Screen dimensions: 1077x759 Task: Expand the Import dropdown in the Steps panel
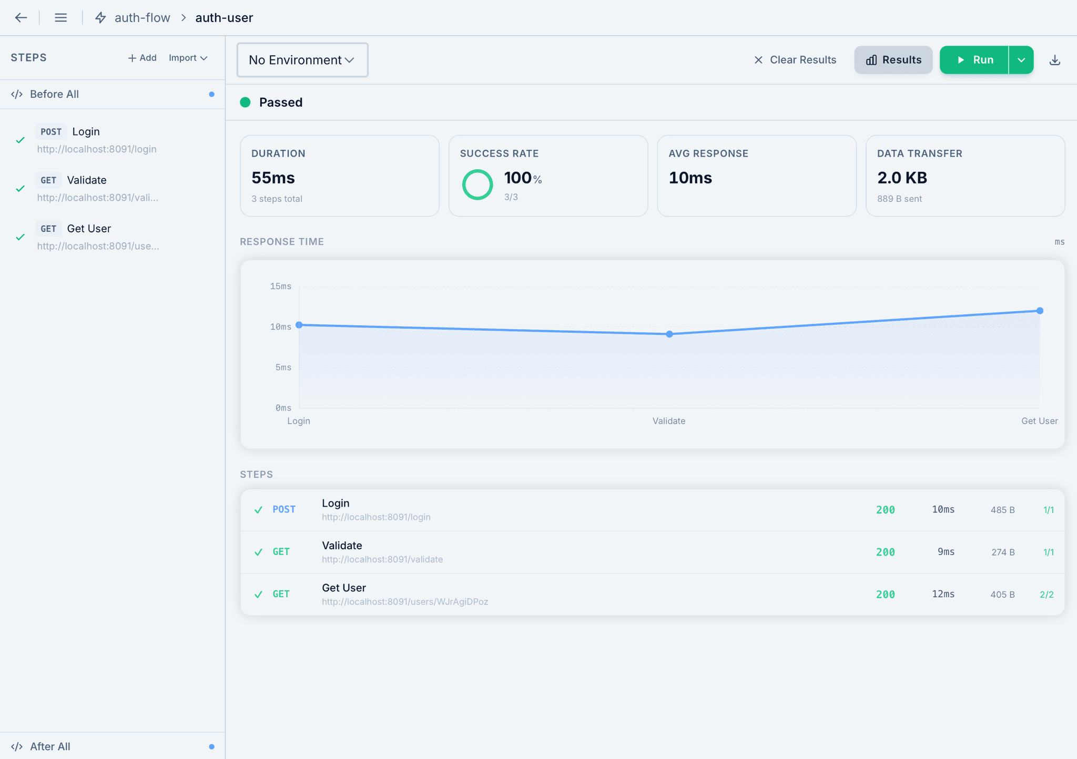pyautogui.click(x=188, y=58)
